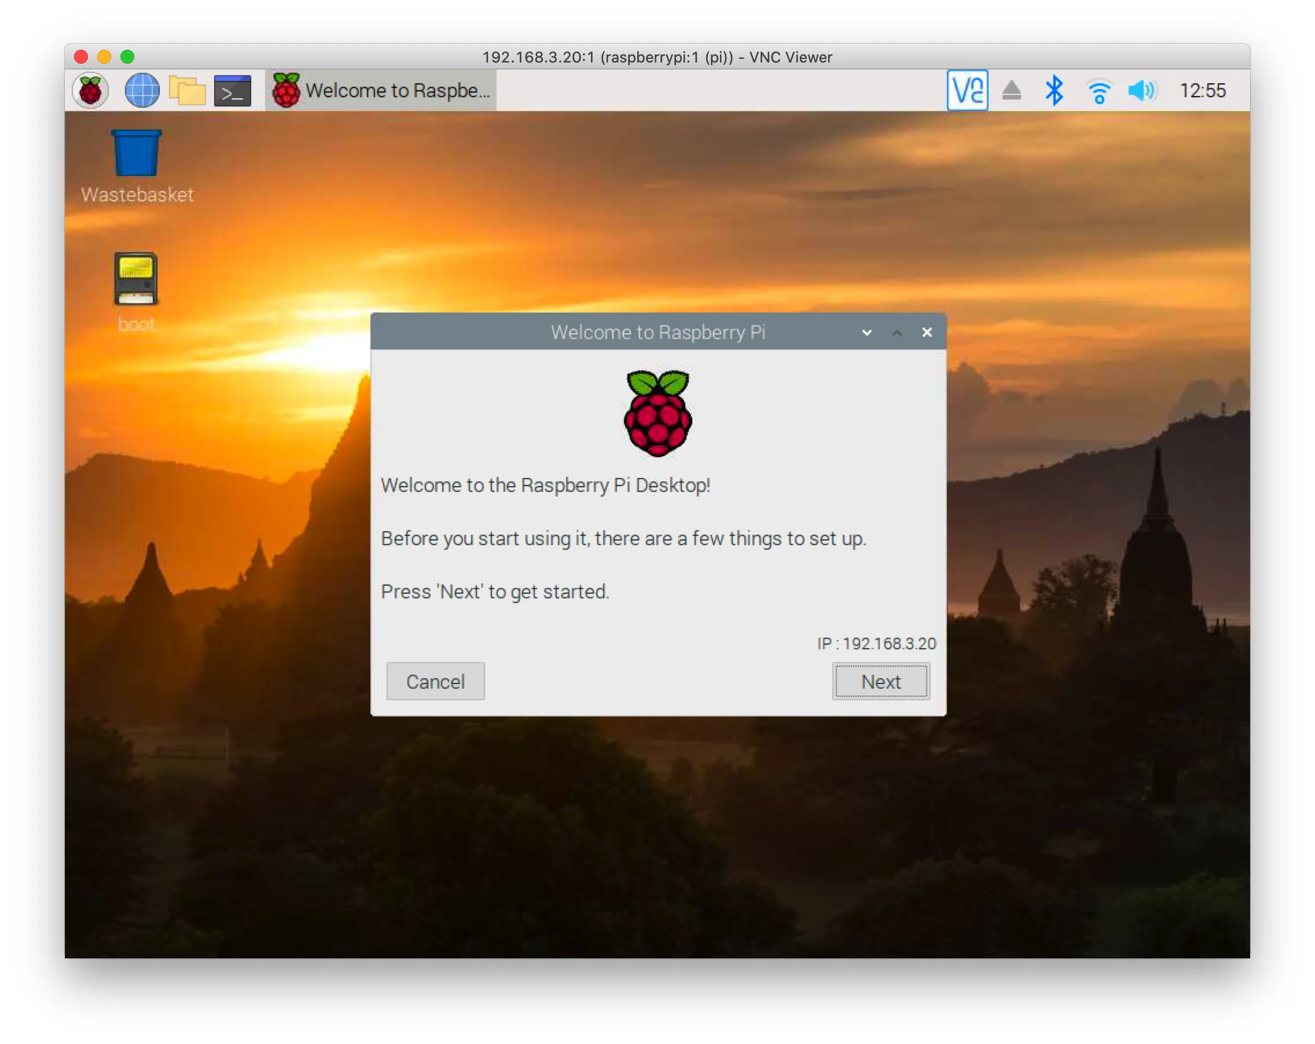Expand the welcome dialog with the up chevron
Screen dimensions: 1315x1044
[897, 332]
